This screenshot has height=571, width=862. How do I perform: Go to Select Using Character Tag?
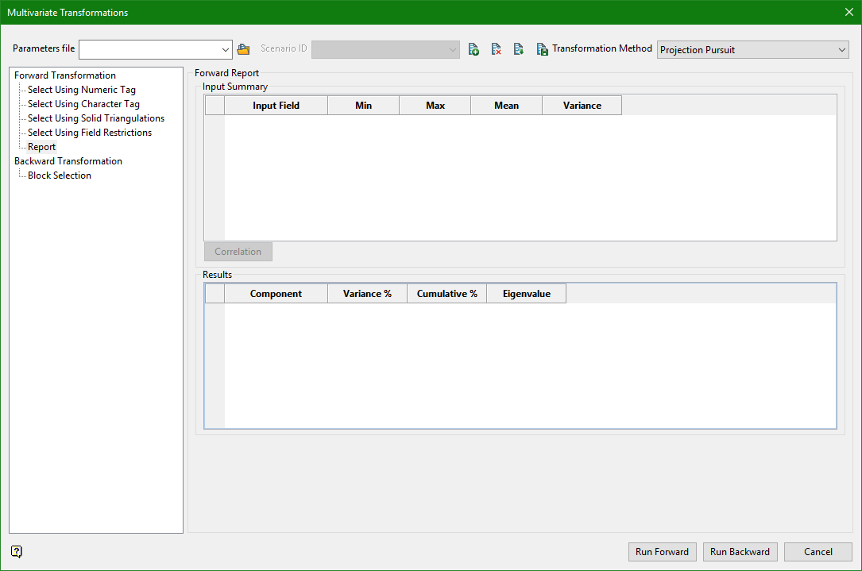click(x=83, y=104)
